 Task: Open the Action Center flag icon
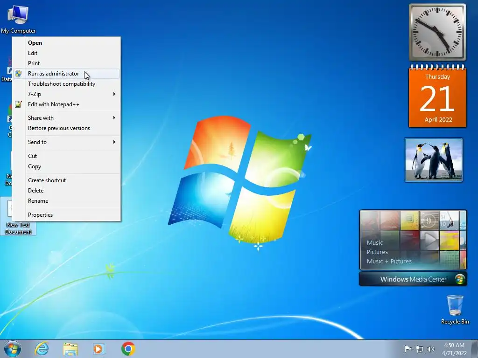(408, 349)
